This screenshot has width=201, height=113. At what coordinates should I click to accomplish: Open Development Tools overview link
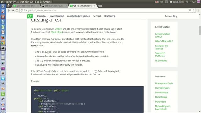pyautogui.click(x=164, y=83)
